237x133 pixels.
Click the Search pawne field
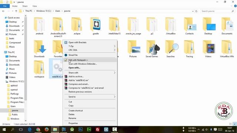coord(217,11)
